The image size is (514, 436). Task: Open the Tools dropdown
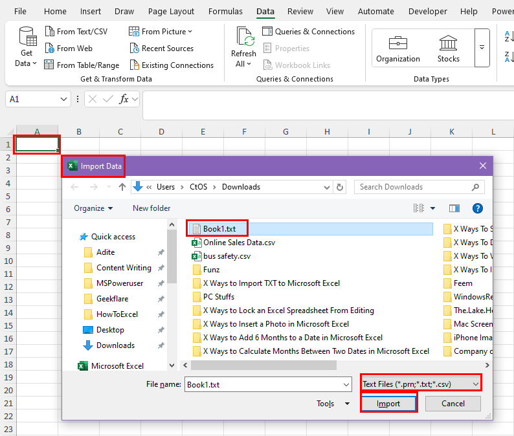[333, 404]
